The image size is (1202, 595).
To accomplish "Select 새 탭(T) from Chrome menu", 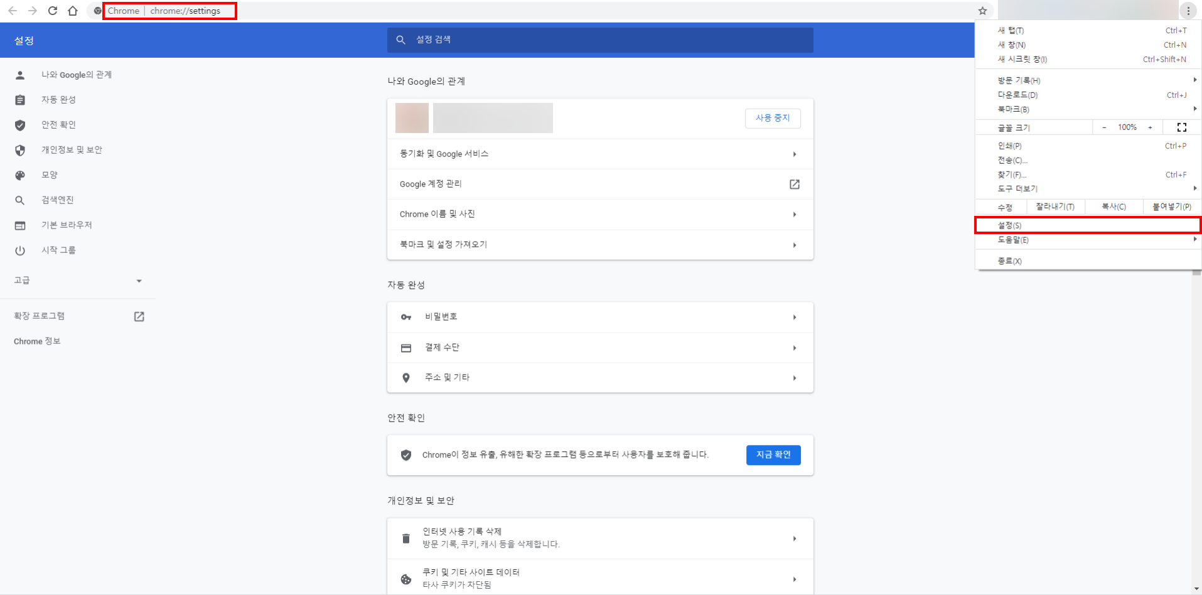I will click(x=1088, y=30).
